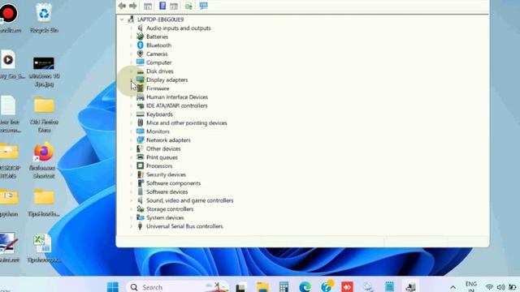
Task: Click the Mice and other pointing devices icon
Action: pyautogui.click(x=141, y=122)
